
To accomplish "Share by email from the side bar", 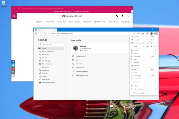I will click(13, 72).
